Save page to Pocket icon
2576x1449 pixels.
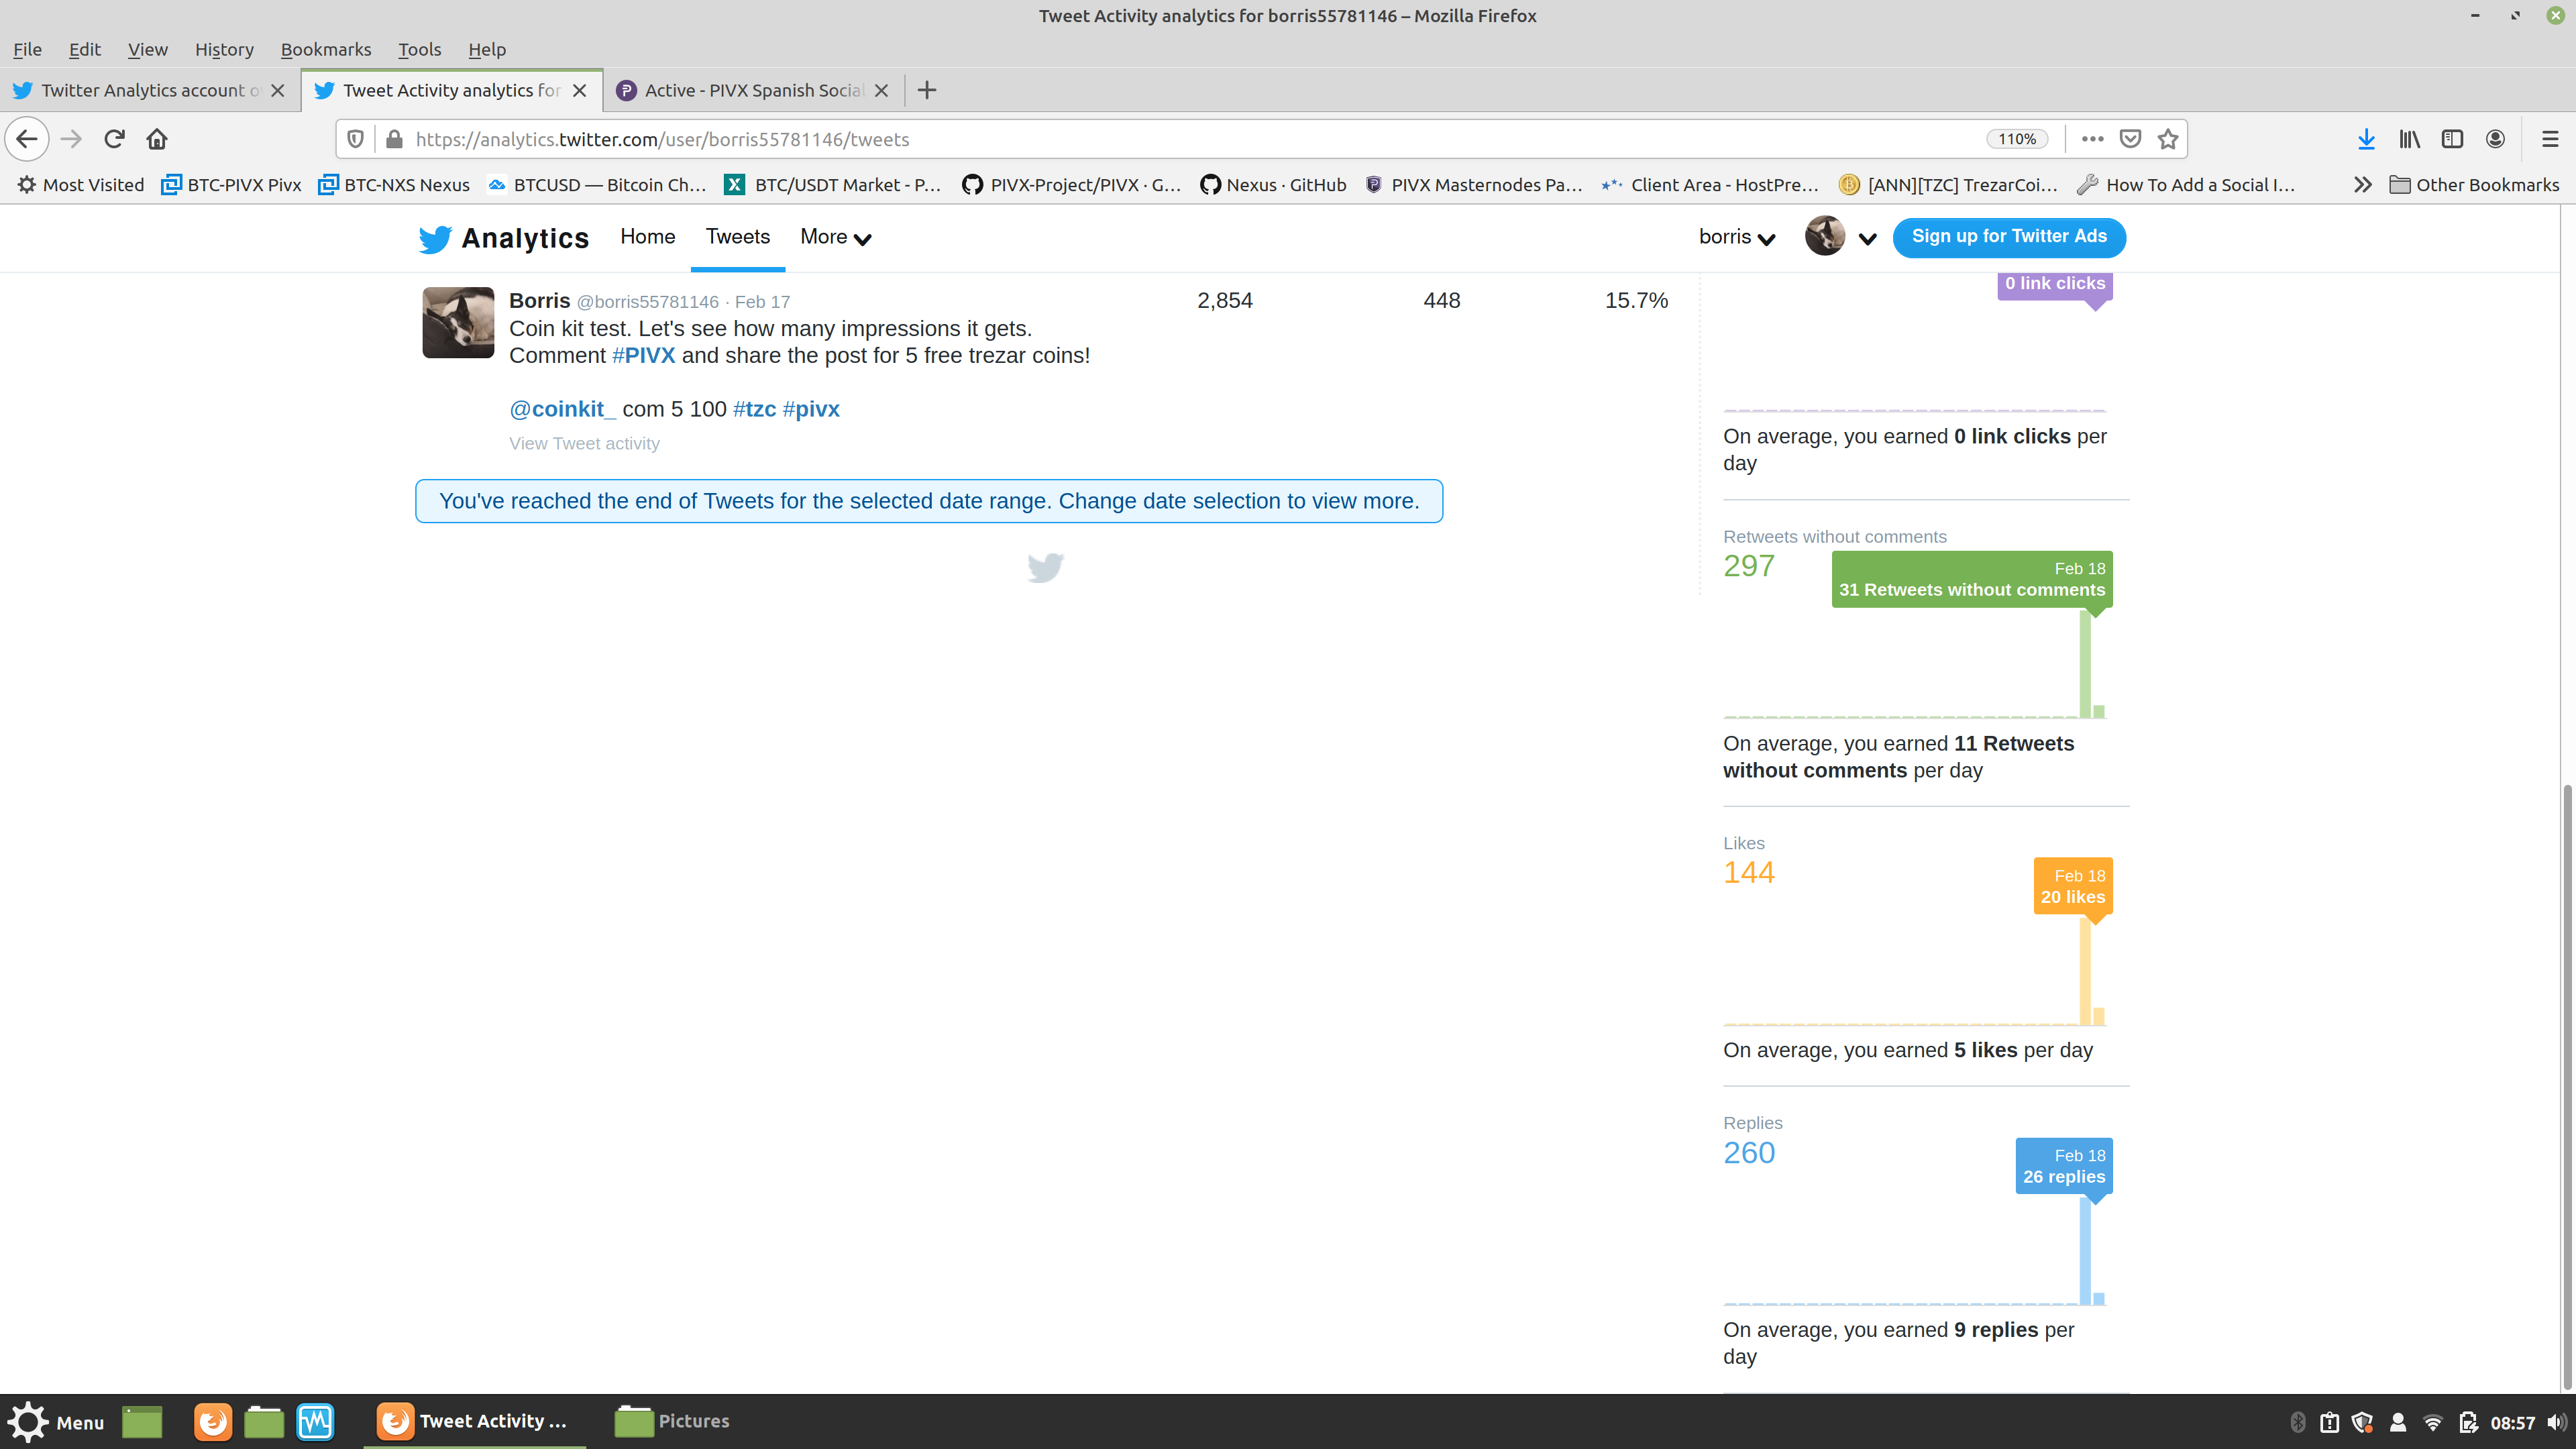click(x=2130, y=139)
